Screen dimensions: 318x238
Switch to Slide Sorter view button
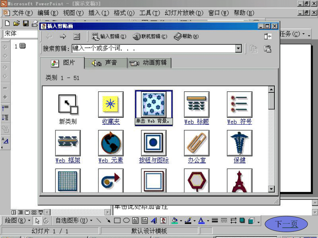click(x=34, y=212)
